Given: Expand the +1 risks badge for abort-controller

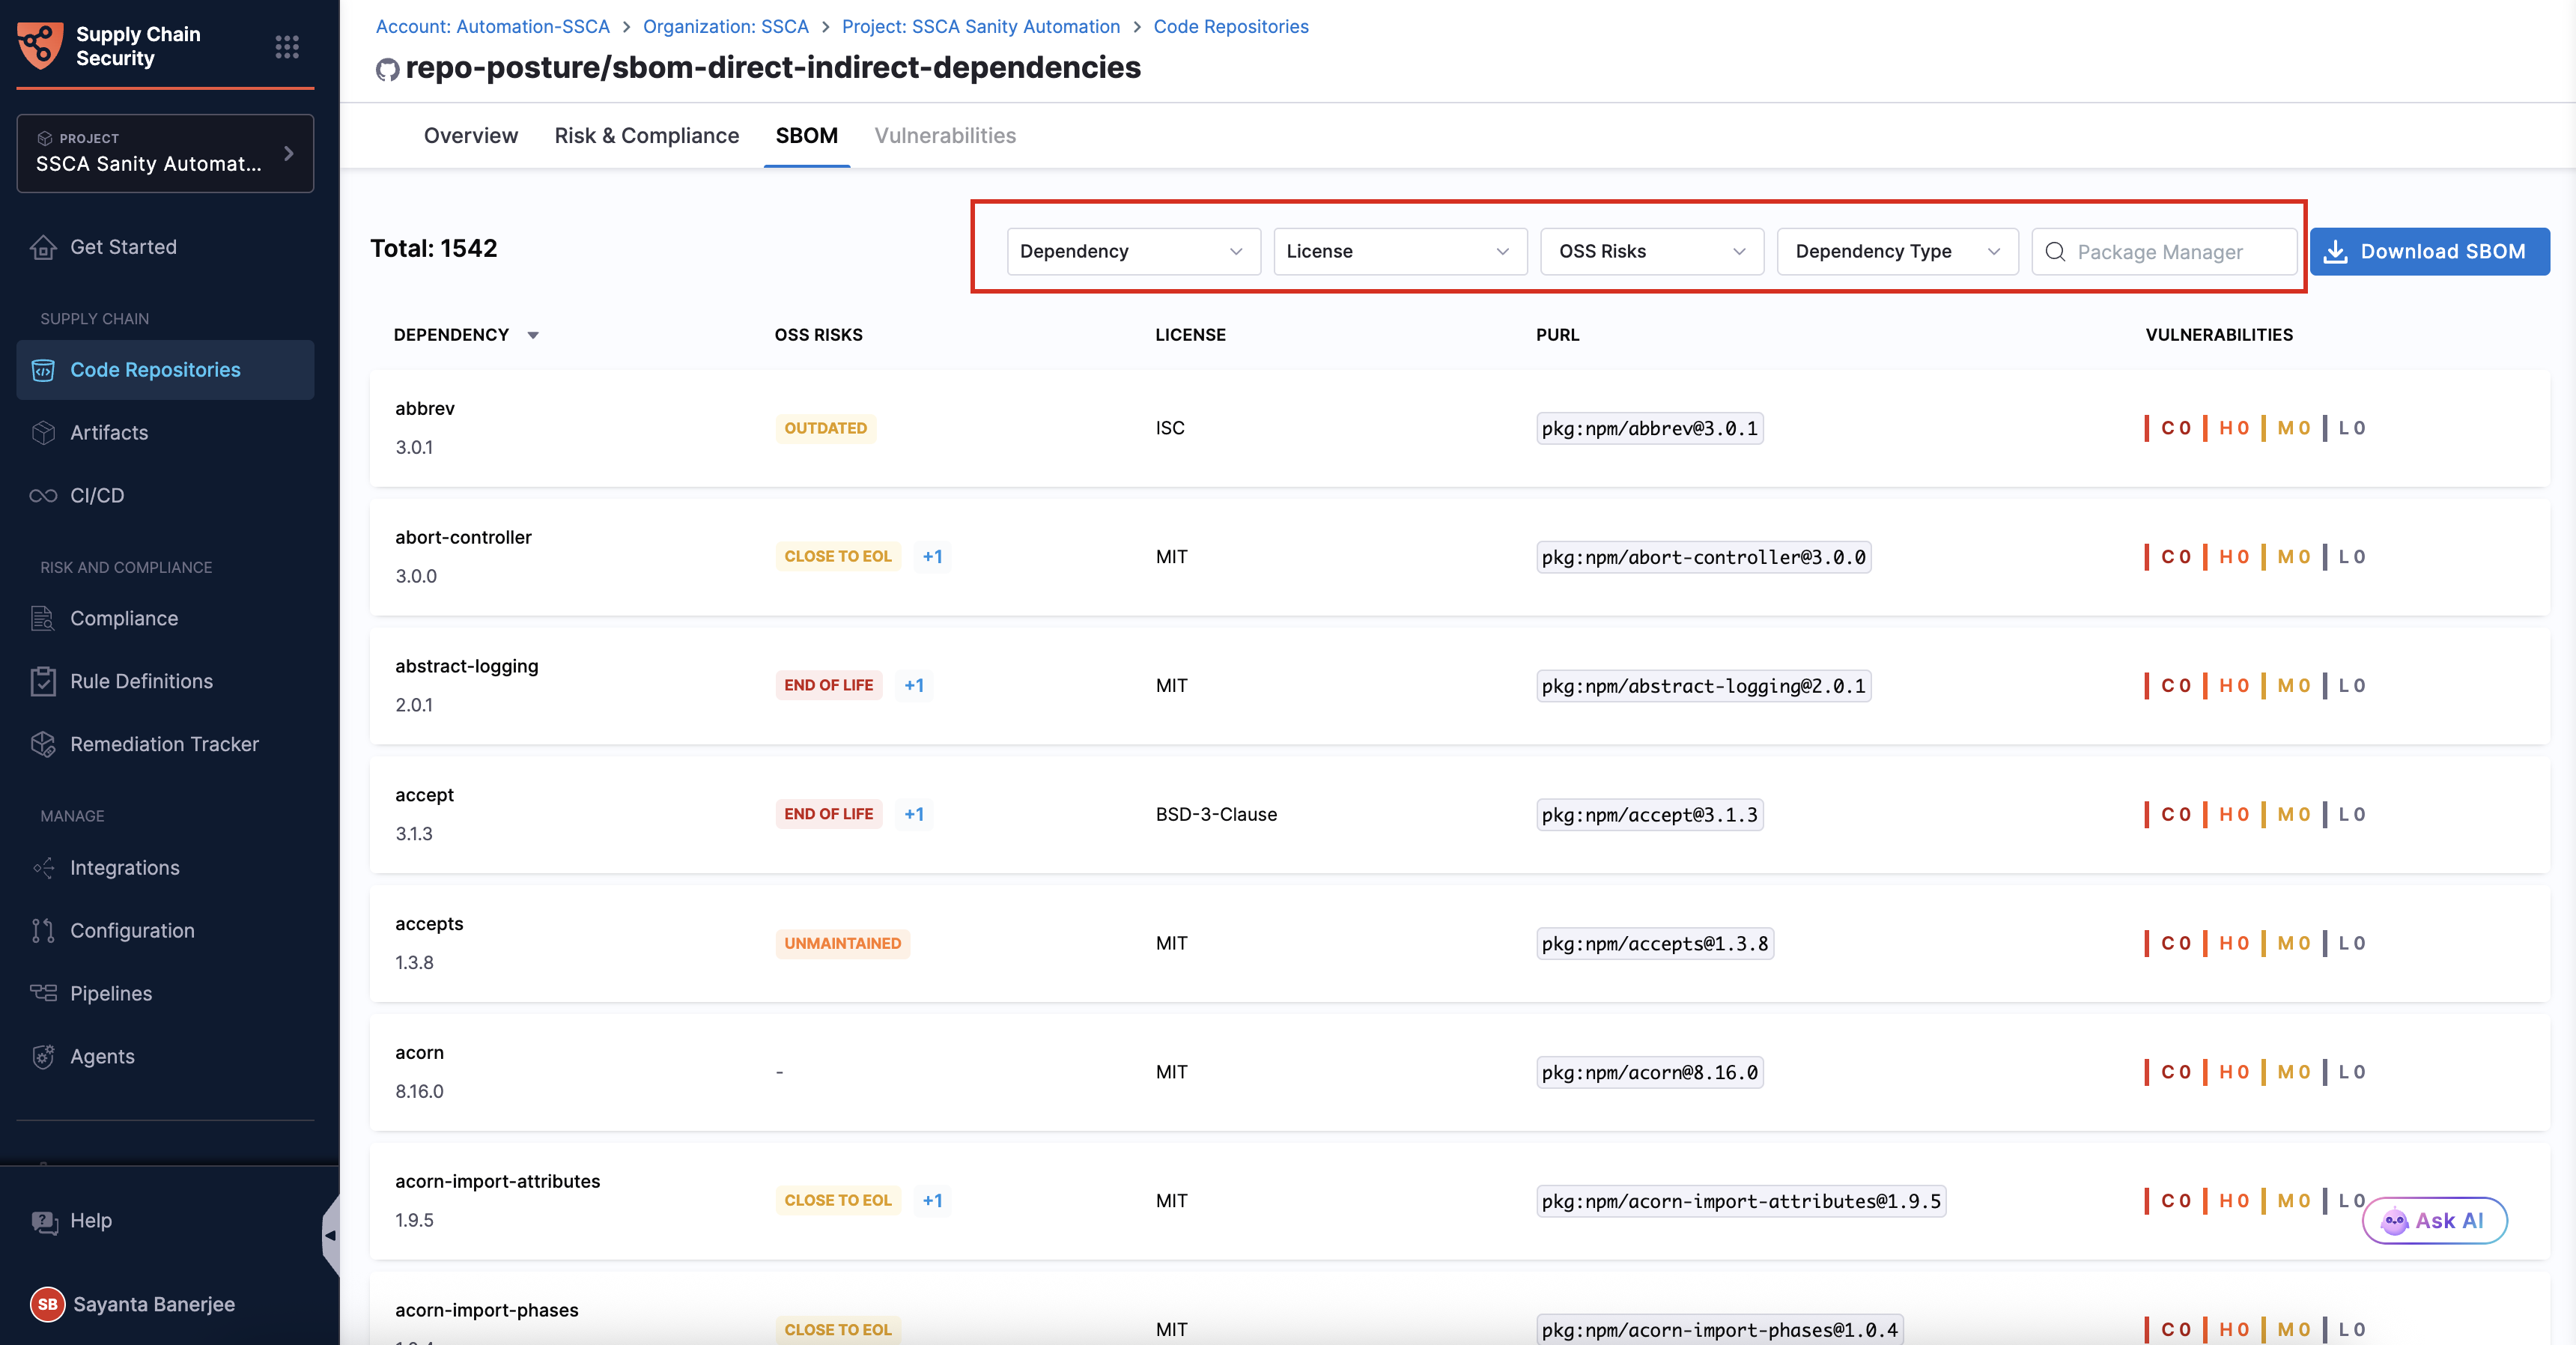Looking at the screenshot, I should tap(932, 556).
